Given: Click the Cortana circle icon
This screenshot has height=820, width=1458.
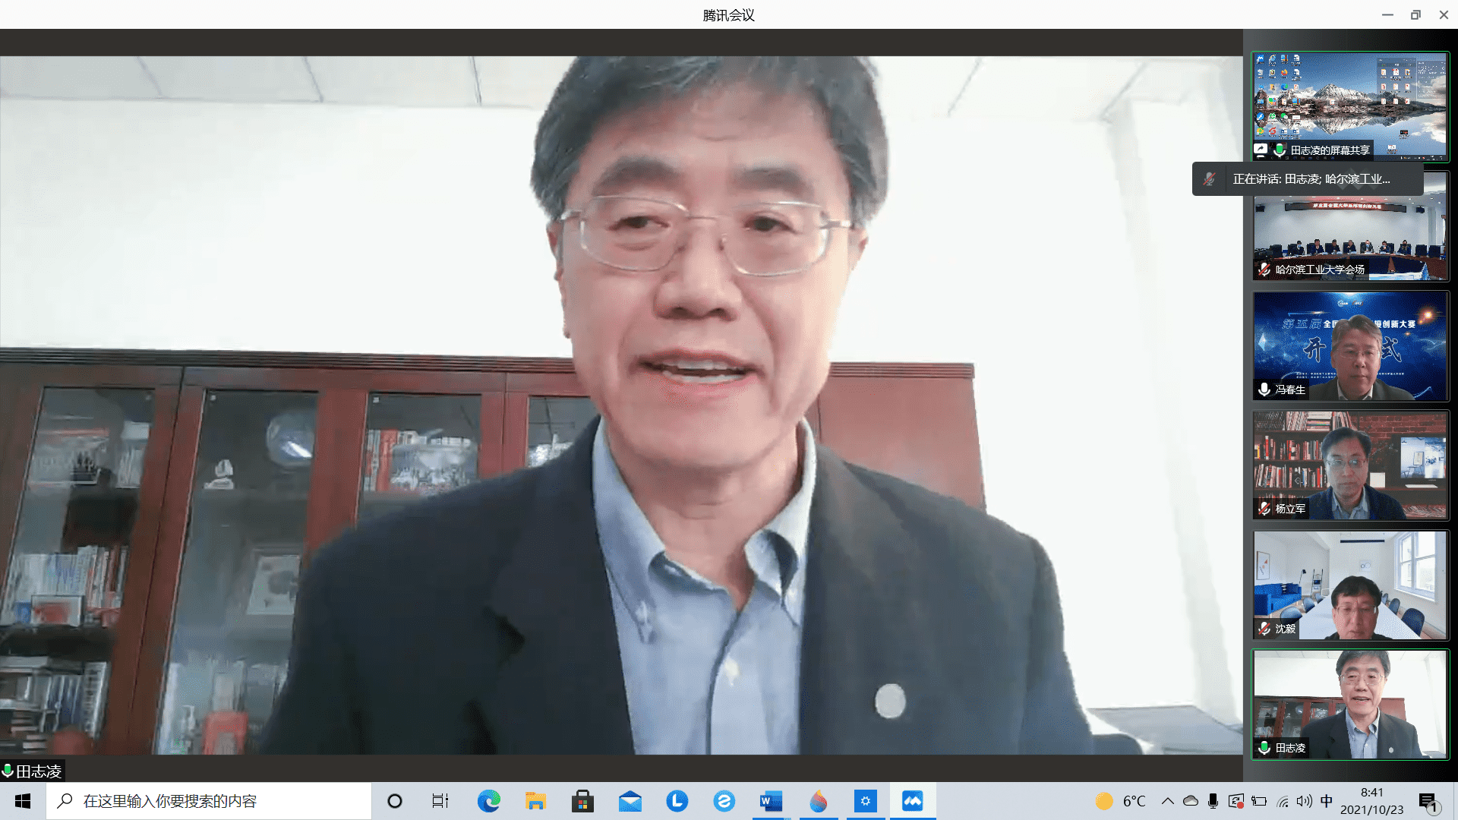Looking at the screenshot, I should (x=395, y=801).
